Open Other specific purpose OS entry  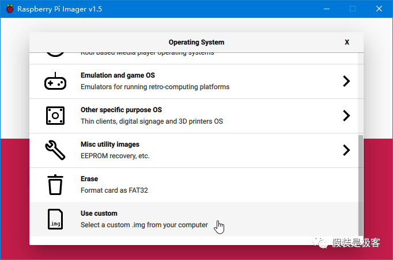[194, 116]
